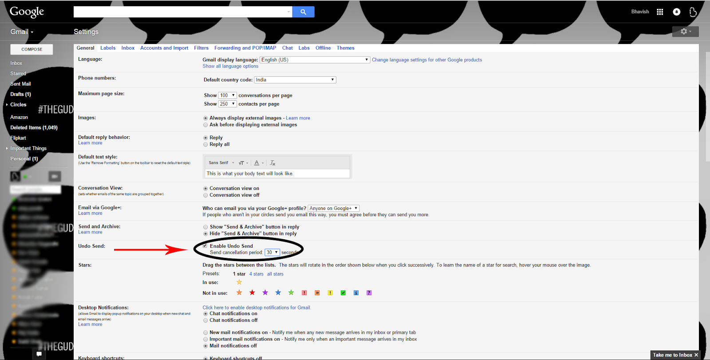Select the purple star in Not in use
Viewport: 710px width, 360px height.
265,293
